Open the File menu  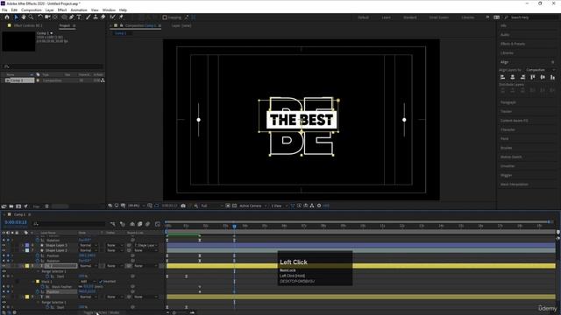(x=4, y=10)
